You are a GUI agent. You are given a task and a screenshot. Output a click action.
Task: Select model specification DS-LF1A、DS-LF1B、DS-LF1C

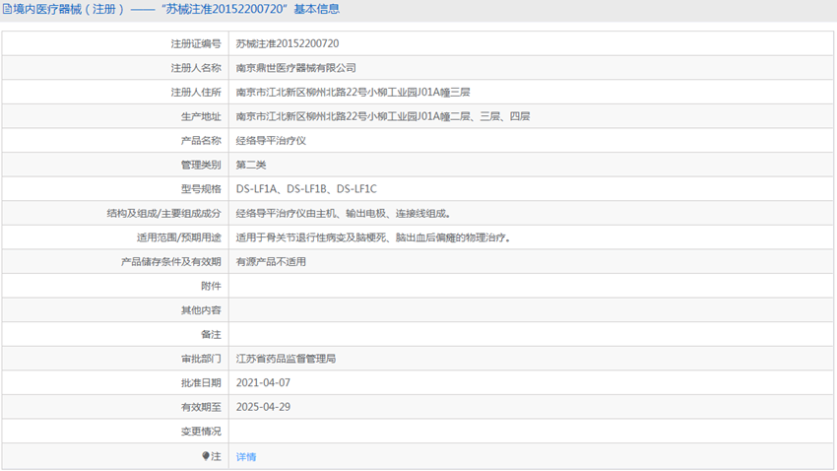306,189
